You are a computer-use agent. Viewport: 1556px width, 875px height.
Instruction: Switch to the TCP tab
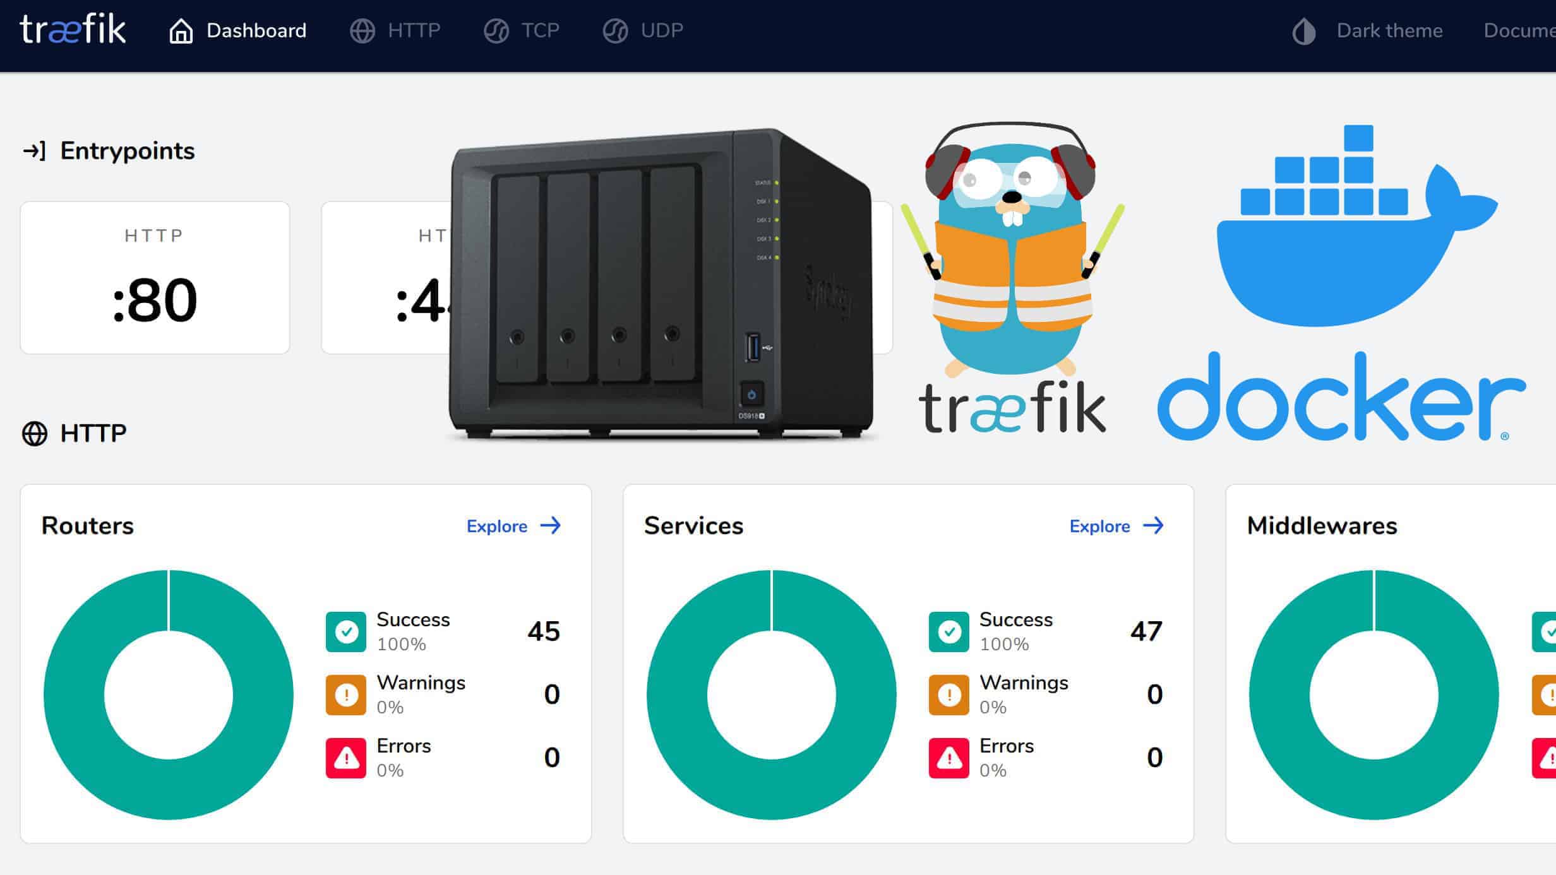[522, 31]
